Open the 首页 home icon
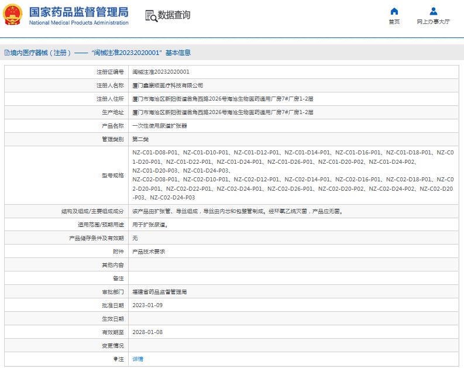This screenshot has width=464, height=368. coord(394,11)
